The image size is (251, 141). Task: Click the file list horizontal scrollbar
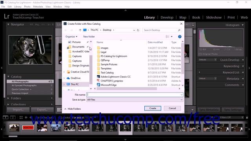127,89
